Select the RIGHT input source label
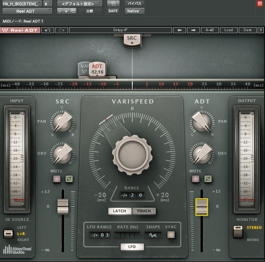The height and width of the screenshot is (262, 265). point(23,240)
